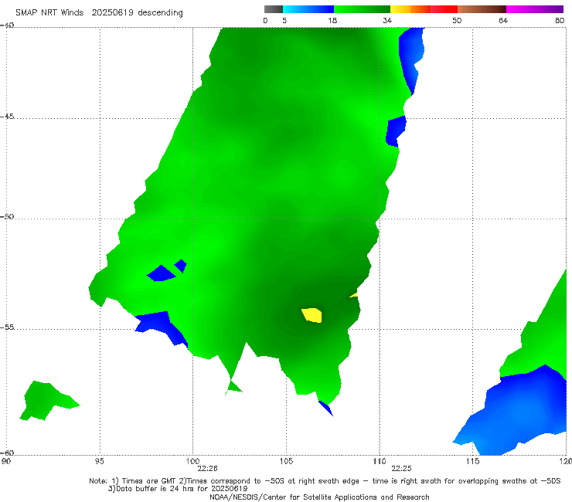Click the cyan-blue segment of the color bar
Screen dimensions: 572x502
(x=308, y=9)
